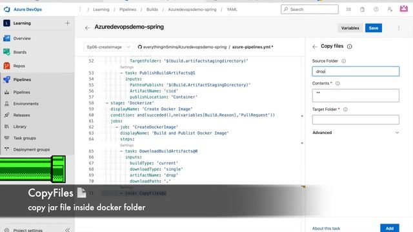Click the Learning breadcrumb link
413x232 pixels.
tap(101, 10)
